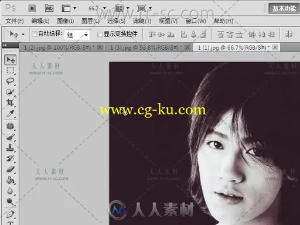Select the Blur tool
The height and width of the screenshot is (225, 300).
(x=11, y=190)
